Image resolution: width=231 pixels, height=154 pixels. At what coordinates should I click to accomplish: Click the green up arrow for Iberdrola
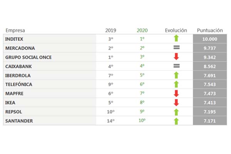177,75
